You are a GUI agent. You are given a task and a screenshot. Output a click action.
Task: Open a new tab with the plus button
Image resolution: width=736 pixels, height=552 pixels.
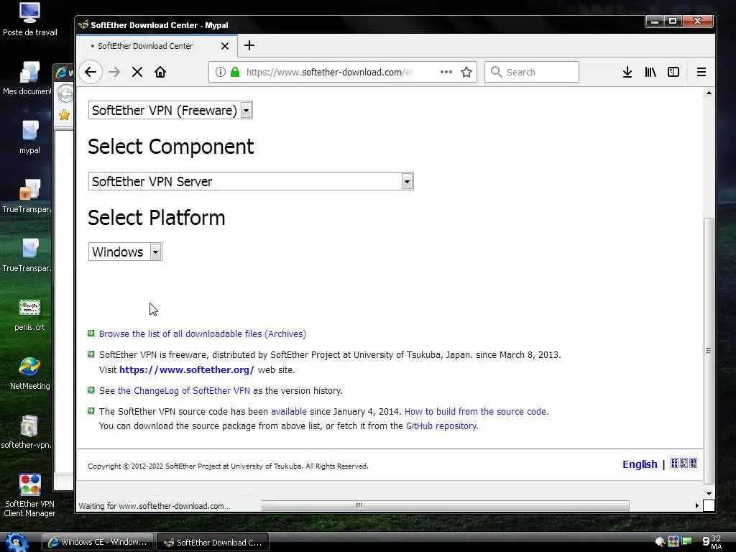[x=249, y=45]
